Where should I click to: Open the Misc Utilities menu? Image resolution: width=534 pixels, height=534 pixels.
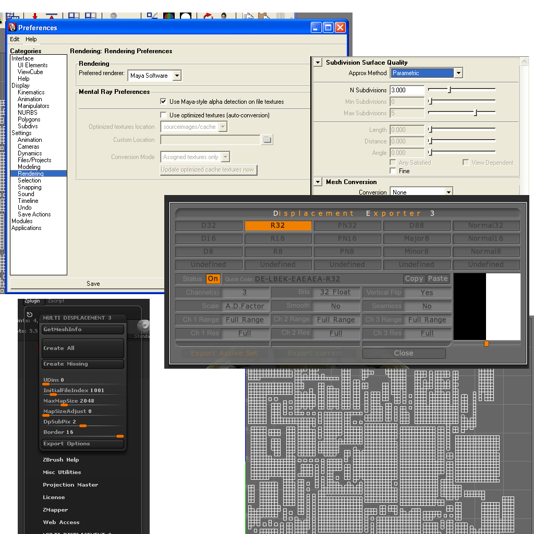coord(62,472)
